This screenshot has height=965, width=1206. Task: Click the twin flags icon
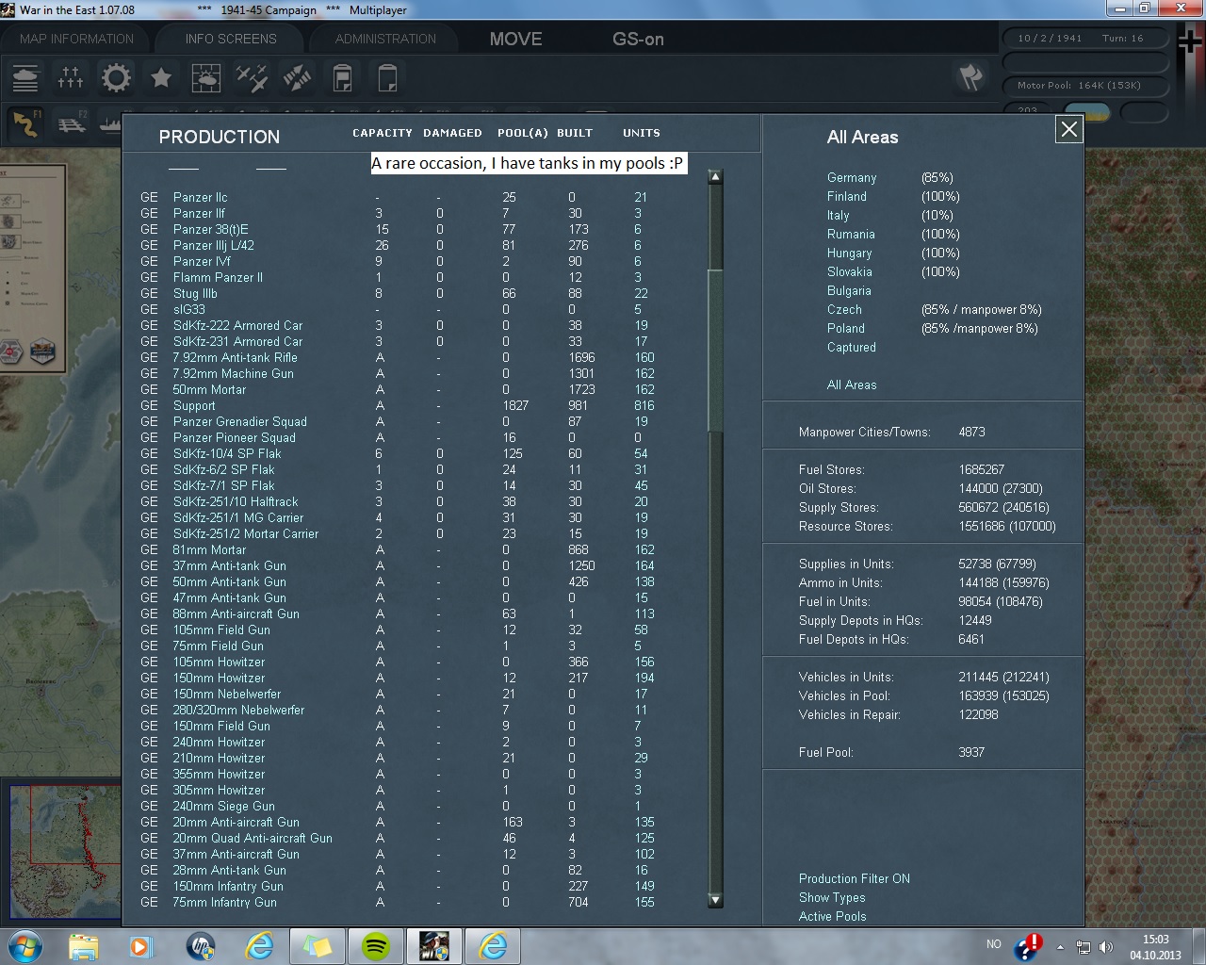tap(970, 77)
